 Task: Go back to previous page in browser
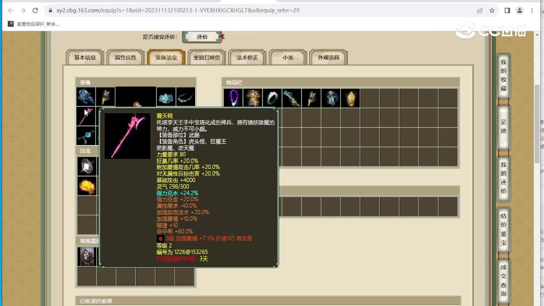pos(10,10)
